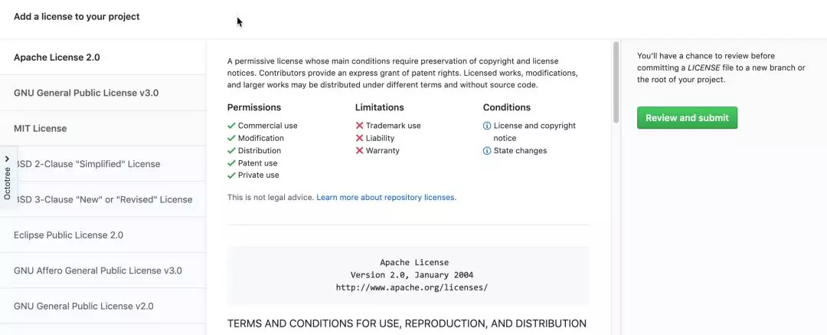Choose the MIT License option
The image size is (827, 335).
point(40,128)
